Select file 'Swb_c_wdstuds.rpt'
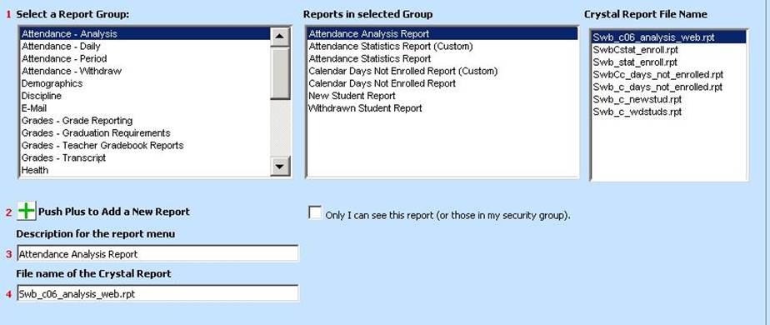Viewport: 770px width, 325px height. [x=669, y=112]
